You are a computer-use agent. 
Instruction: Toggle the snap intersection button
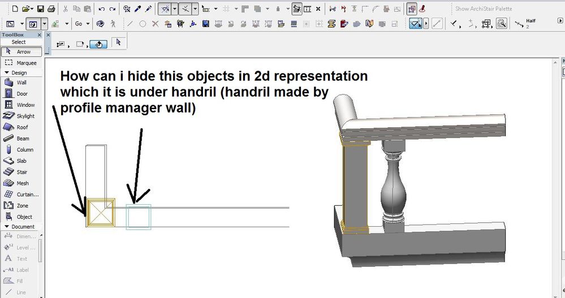pos(185,8)
